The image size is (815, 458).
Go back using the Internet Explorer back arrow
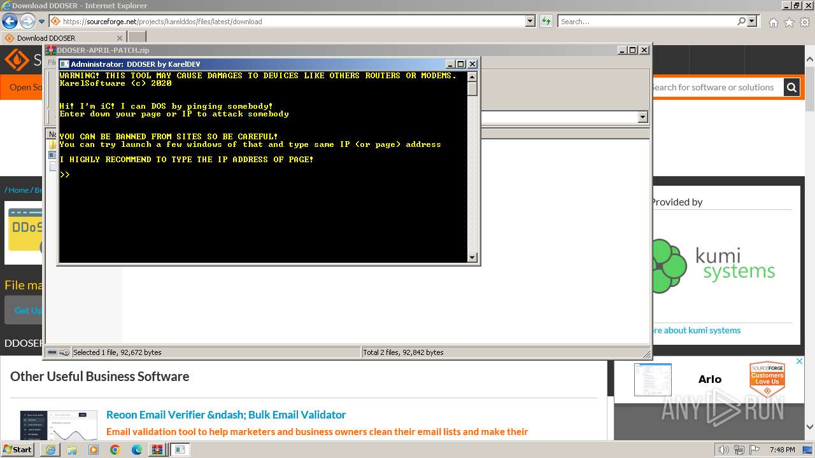10,21
